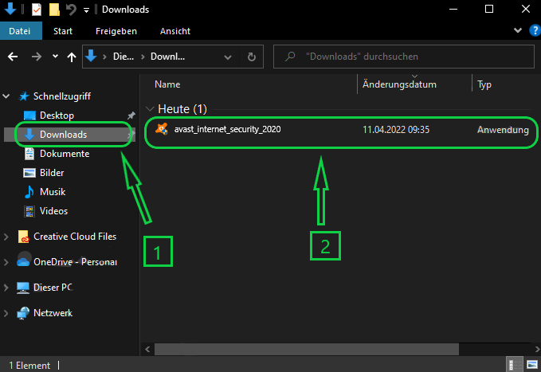Open Creative Cloud Files

click(x=75, y=237)
